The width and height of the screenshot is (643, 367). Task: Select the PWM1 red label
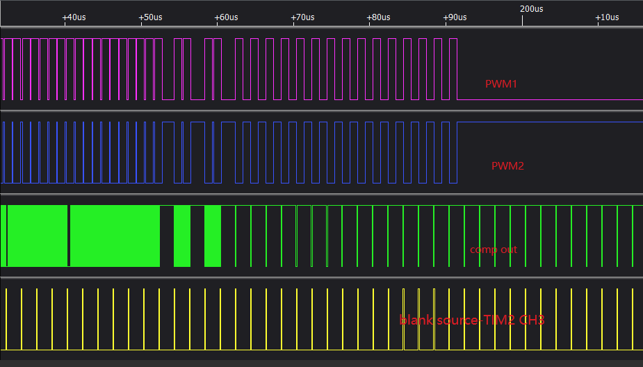pyautogui.click(x=501, y=83)
